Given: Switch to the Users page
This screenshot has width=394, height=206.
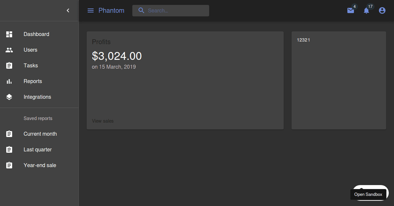Looking at the screenshot, I should click(30, 50).
